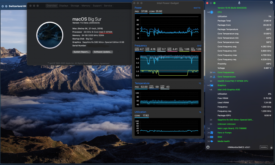This screenshot has height=165, width=275.
Task: Click the Utilization graph in Intel Power Gadget
Action: click(168, 127)
